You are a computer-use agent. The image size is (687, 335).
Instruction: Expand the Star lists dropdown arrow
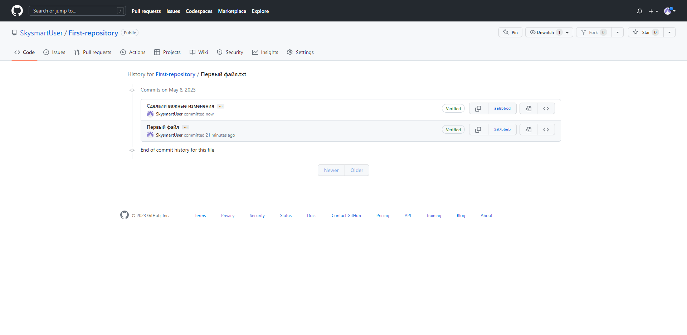[669, 32]
